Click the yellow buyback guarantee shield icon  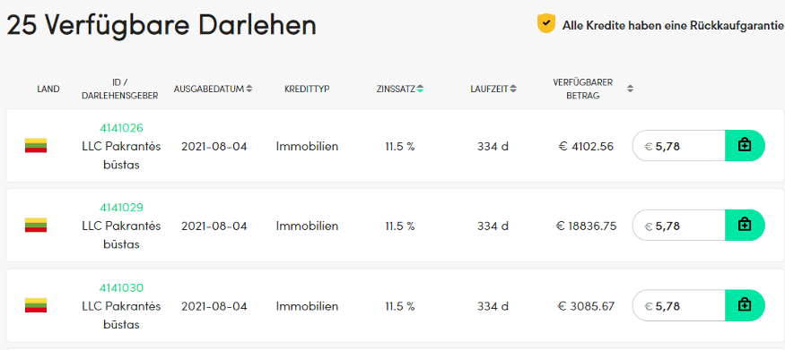coord(546,23)
